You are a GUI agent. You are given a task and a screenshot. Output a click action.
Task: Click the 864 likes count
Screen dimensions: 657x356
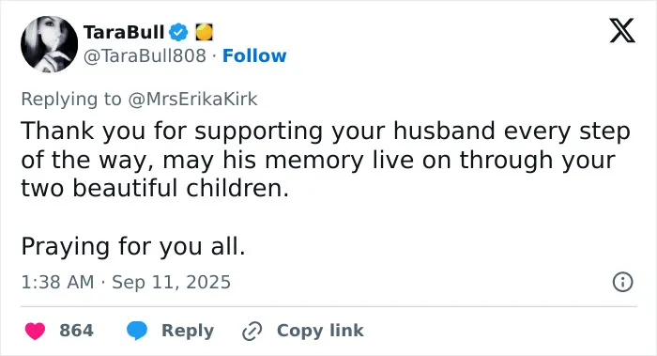pyautogui.click(x=76, y=331)
